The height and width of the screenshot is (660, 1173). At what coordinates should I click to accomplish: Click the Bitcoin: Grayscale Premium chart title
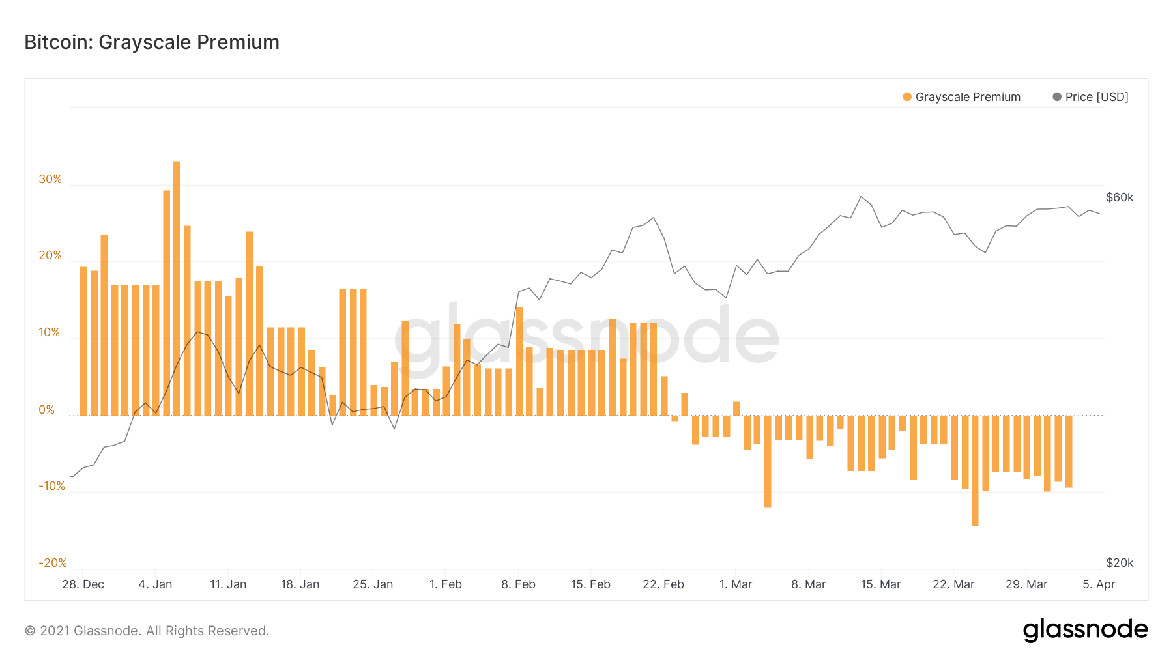pos(152,42)
